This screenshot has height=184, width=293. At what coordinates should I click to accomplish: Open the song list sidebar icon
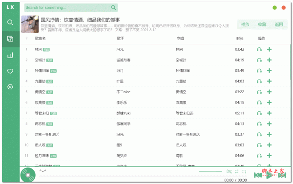(10, 39)
